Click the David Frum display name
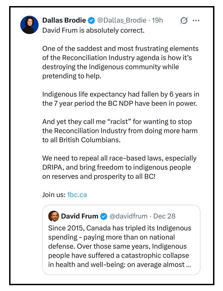Image resolution: width=223 pixels, height=291 pixels. 79,216
